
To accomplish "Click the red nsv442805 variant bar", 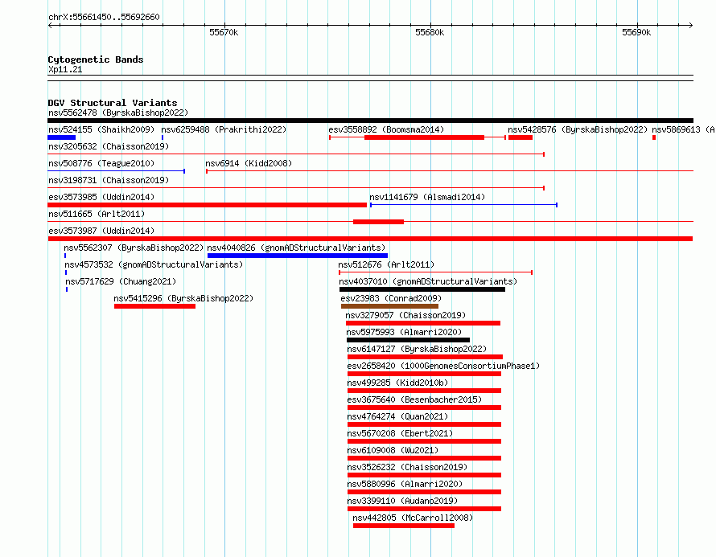I will (404, 526).
